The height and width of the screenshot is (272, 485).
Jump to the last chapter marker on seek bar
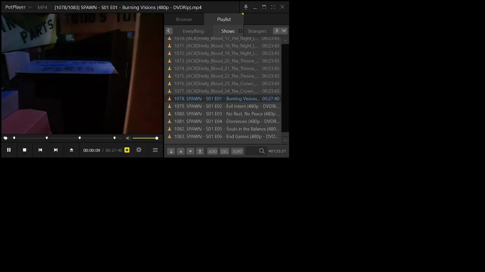[114, 138]
